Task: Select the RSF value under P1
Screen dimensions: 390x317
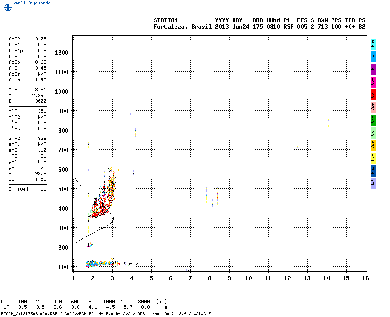Action: [288, 27]
